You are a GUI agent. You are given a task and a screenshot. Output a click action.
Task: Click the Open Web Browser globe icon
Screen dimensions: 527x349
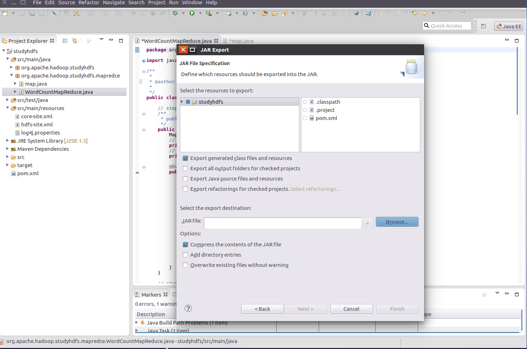[356, 13]
